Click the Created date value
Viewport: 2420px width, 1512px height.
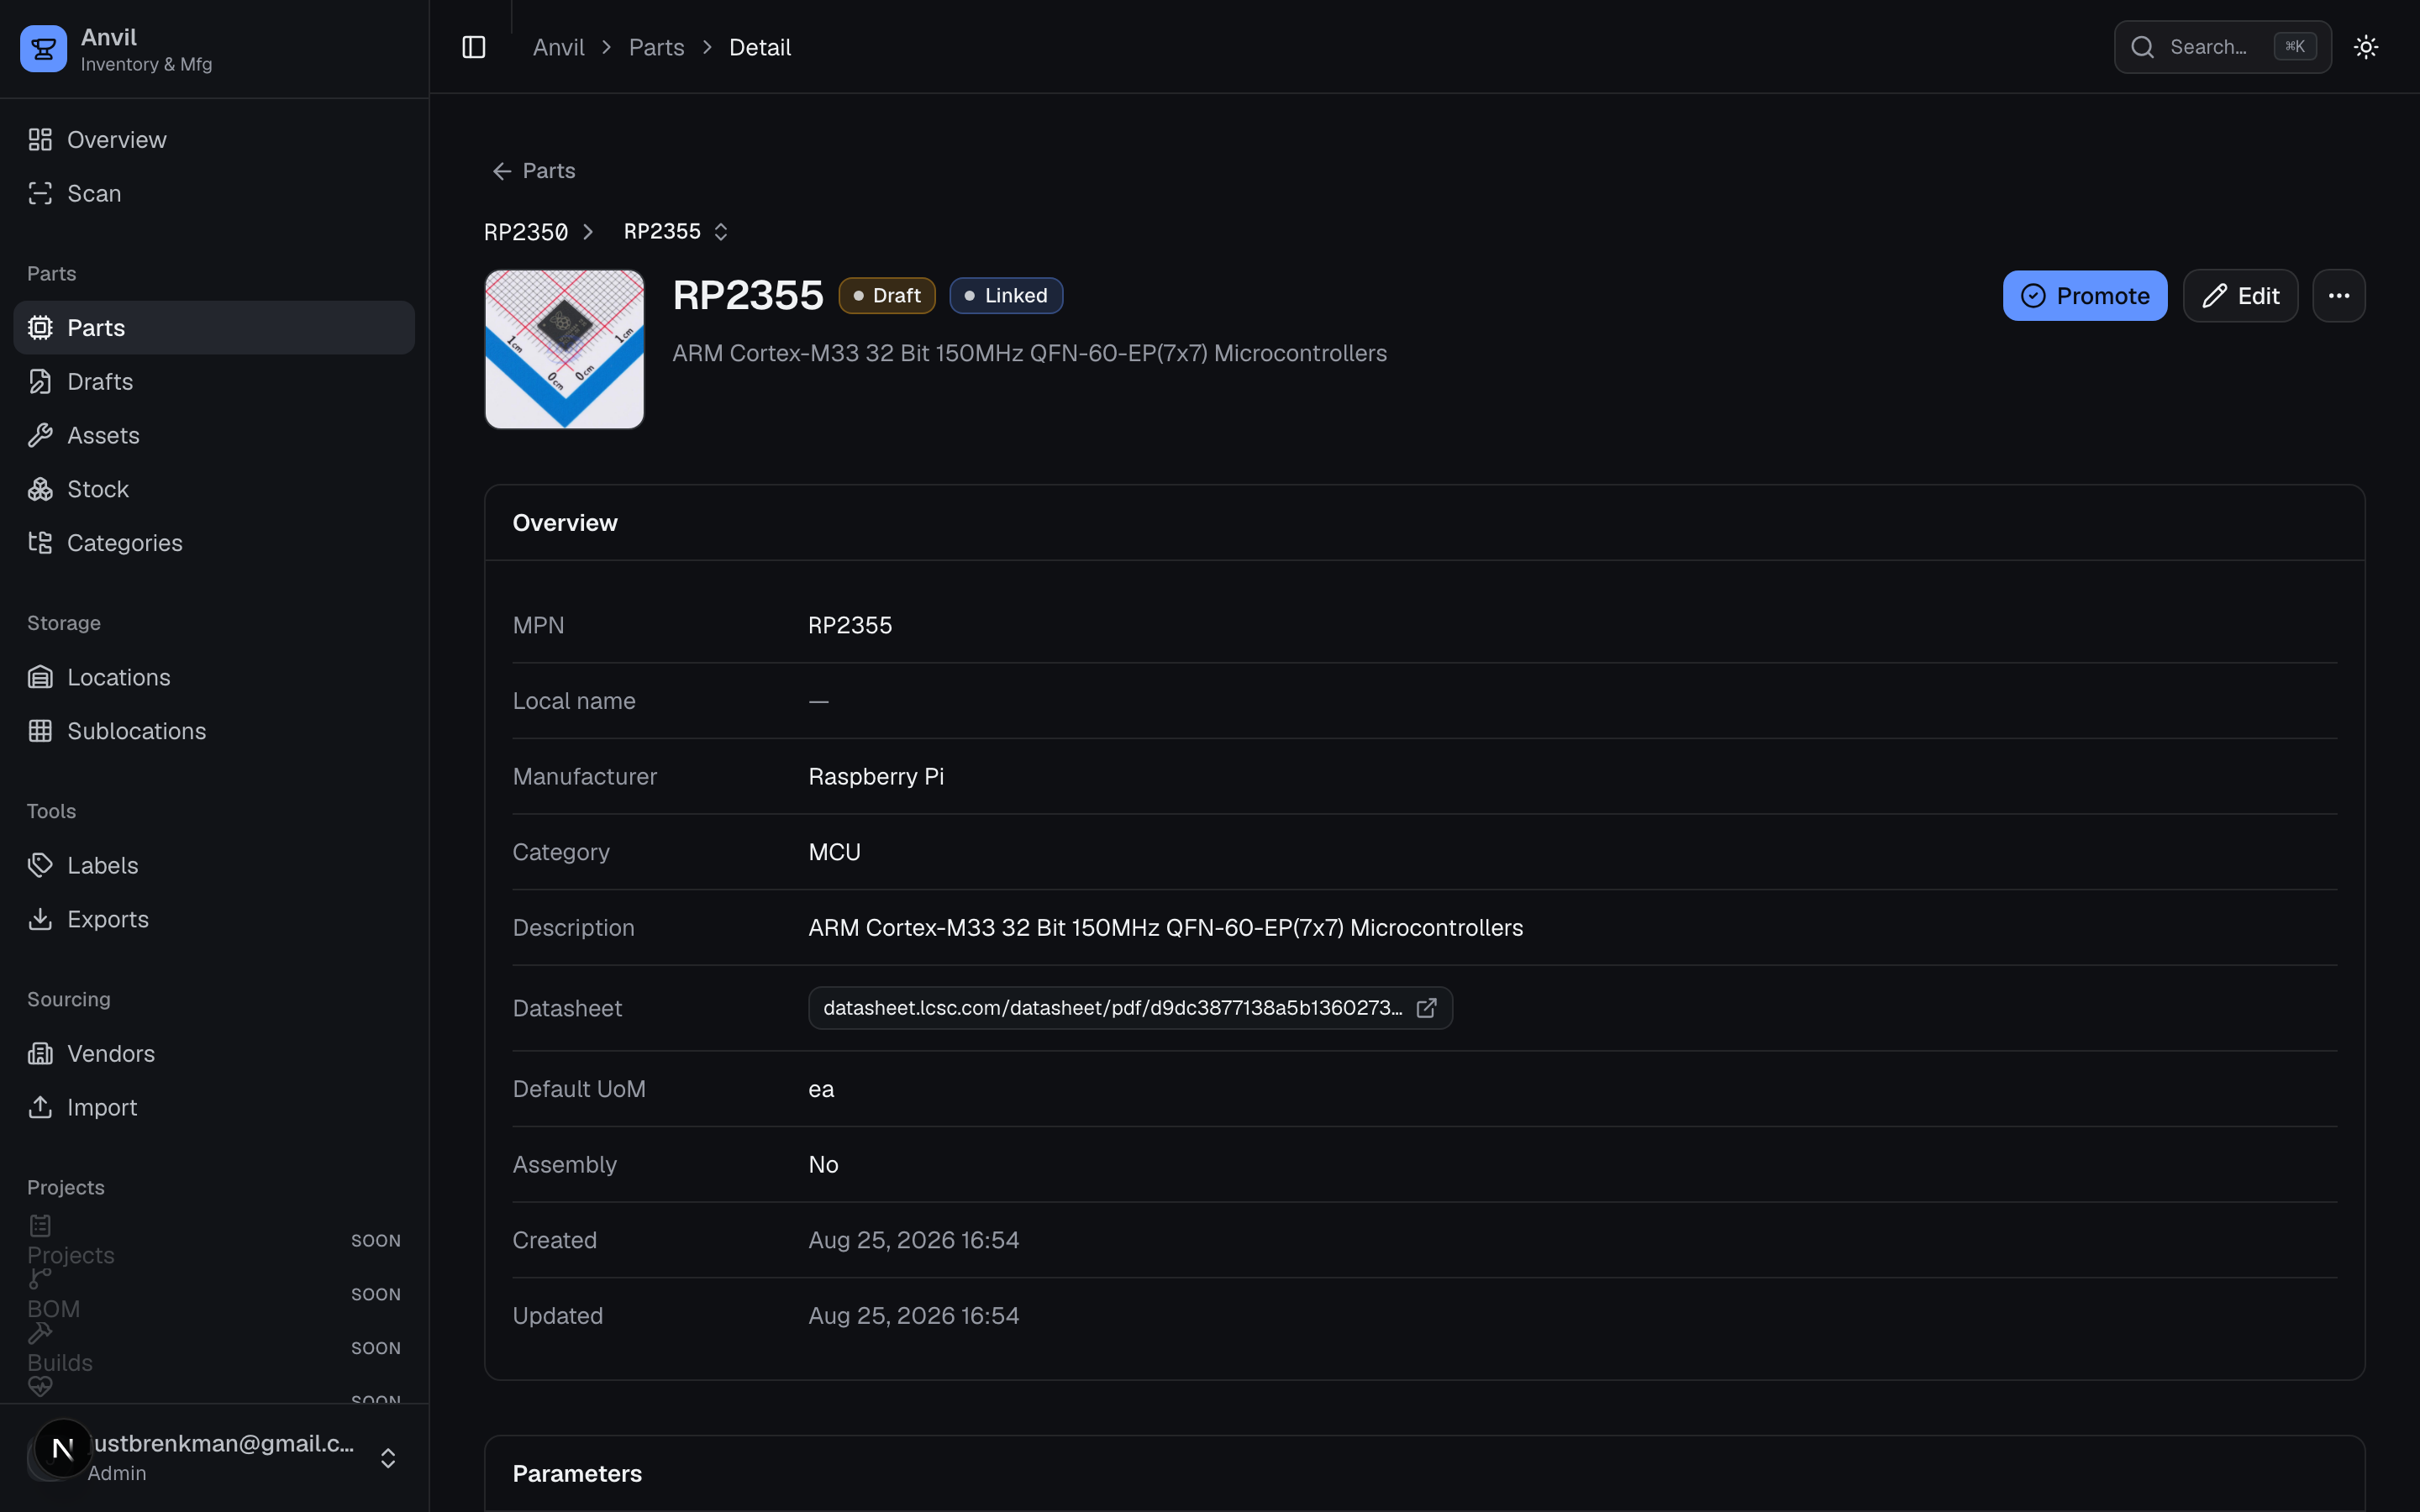pos(914,1240)
